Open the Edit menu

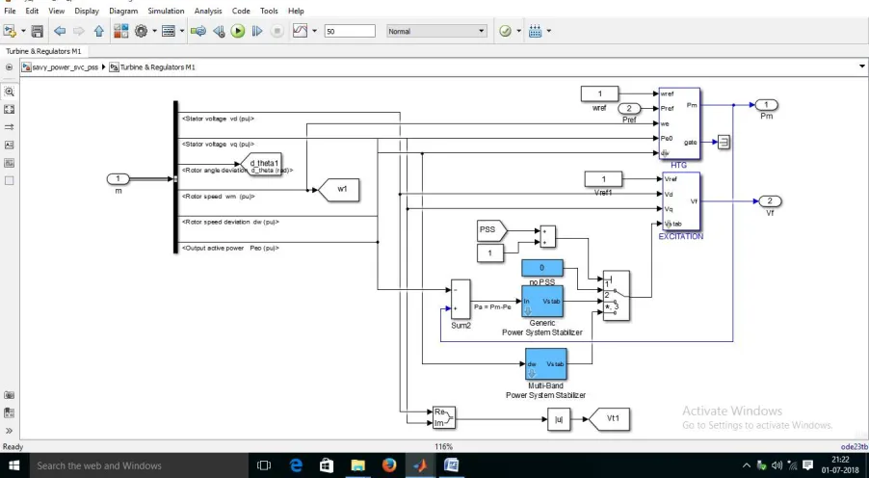[32, 11]
